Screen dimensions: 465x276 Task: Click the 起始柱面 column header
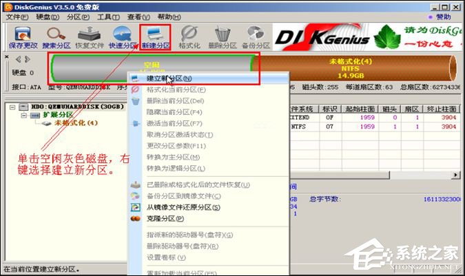pyautogui.click(x=360, y=109)
